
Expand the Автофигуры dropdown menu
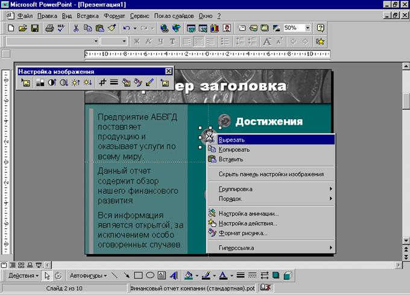coord(88,276)
